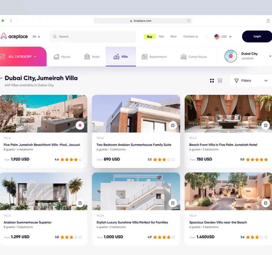Switch to list view layout icon
The image size is (272, 255).
click(x=220, y=81)
